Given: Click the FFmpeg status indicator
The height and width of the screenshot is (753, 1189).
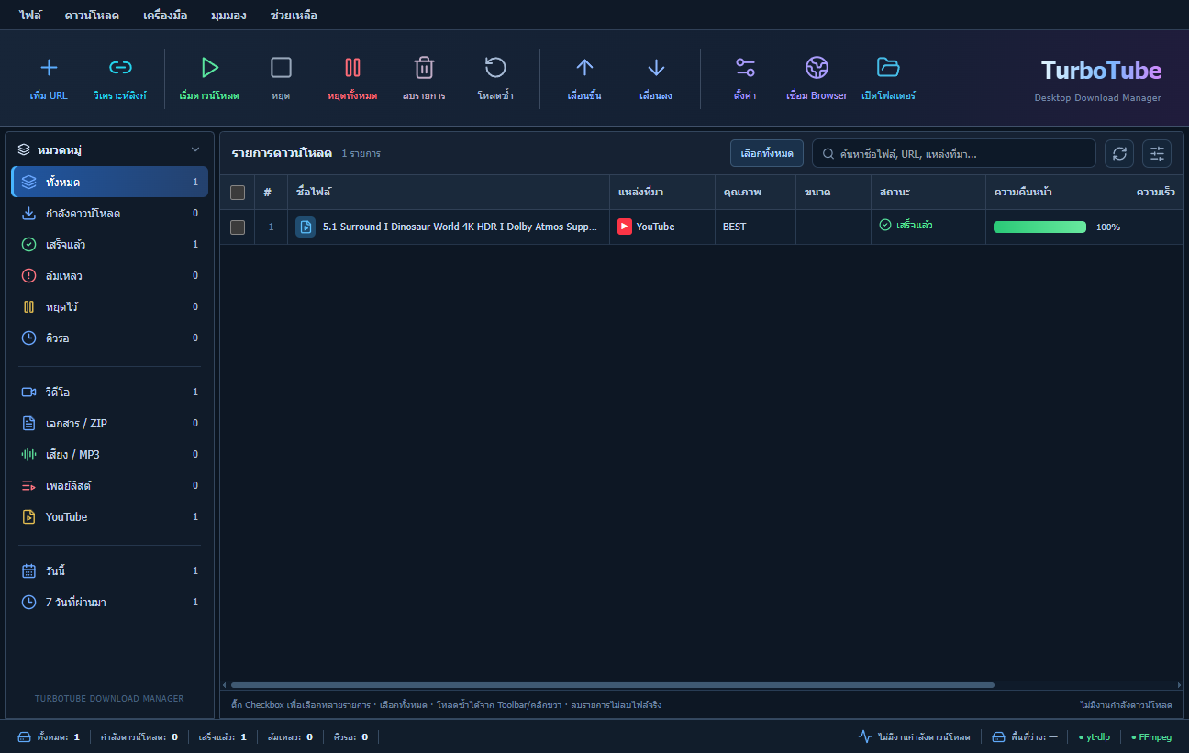Looking at the screenshot, I should pyautogui.click(x=1151, y=737).
